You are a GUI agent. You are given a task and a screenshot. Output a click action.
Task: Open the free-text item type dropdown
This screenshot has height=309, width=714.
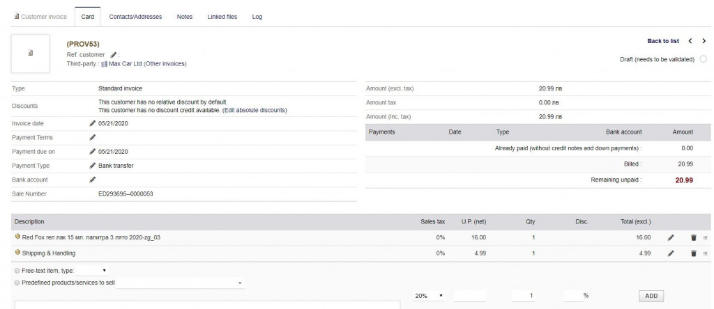(91, 269)
